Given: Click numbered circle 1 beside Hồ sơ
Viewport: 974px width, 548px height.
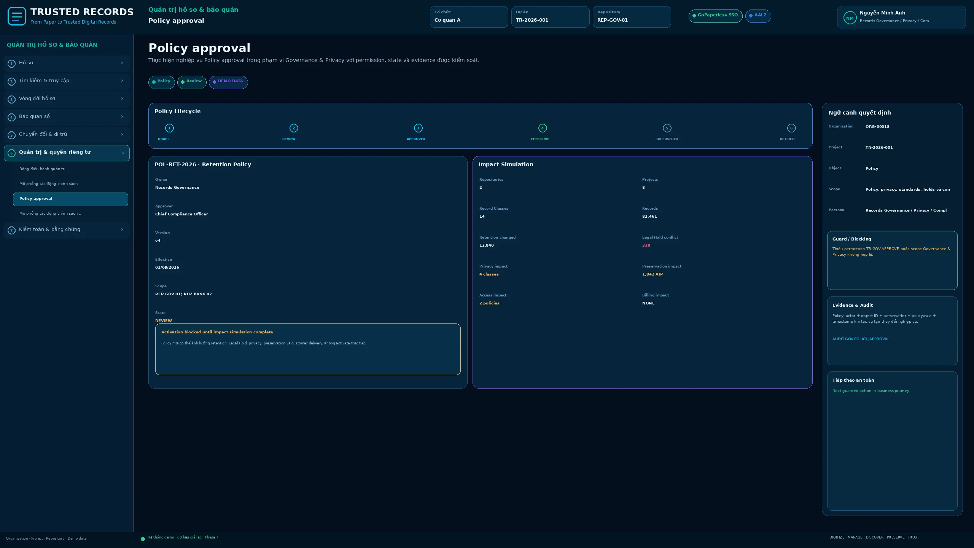Looking at the screenshot, I should pos(11,64).
